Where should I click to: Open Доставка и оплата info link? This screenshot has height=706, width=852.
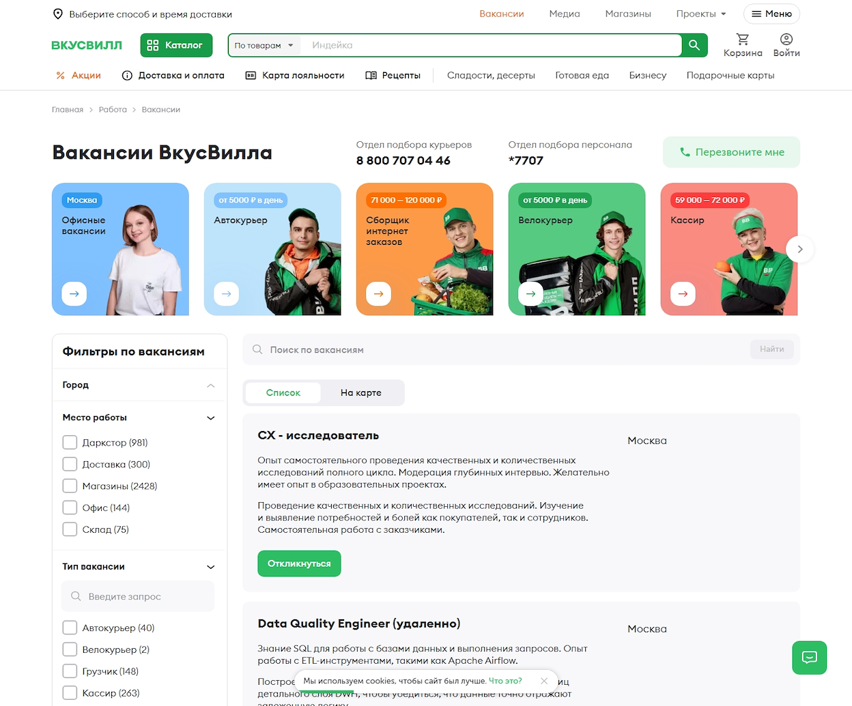click(173, 75)
